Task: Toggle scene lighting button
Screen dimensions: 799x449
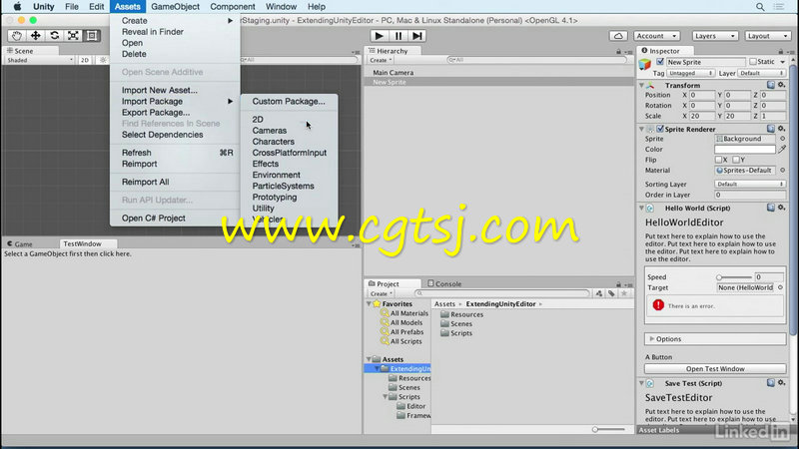Action: (103, 60)
